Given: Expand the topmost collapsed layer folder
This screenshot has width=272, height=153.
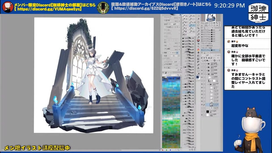Looking at the screenshot, I should pyautogui.click(x=207, y=64).
